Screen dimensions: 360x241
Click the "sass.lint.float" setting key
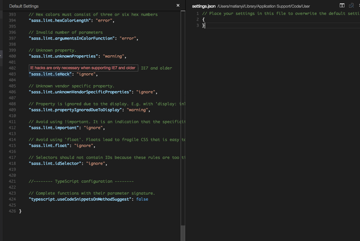point(49,146)
